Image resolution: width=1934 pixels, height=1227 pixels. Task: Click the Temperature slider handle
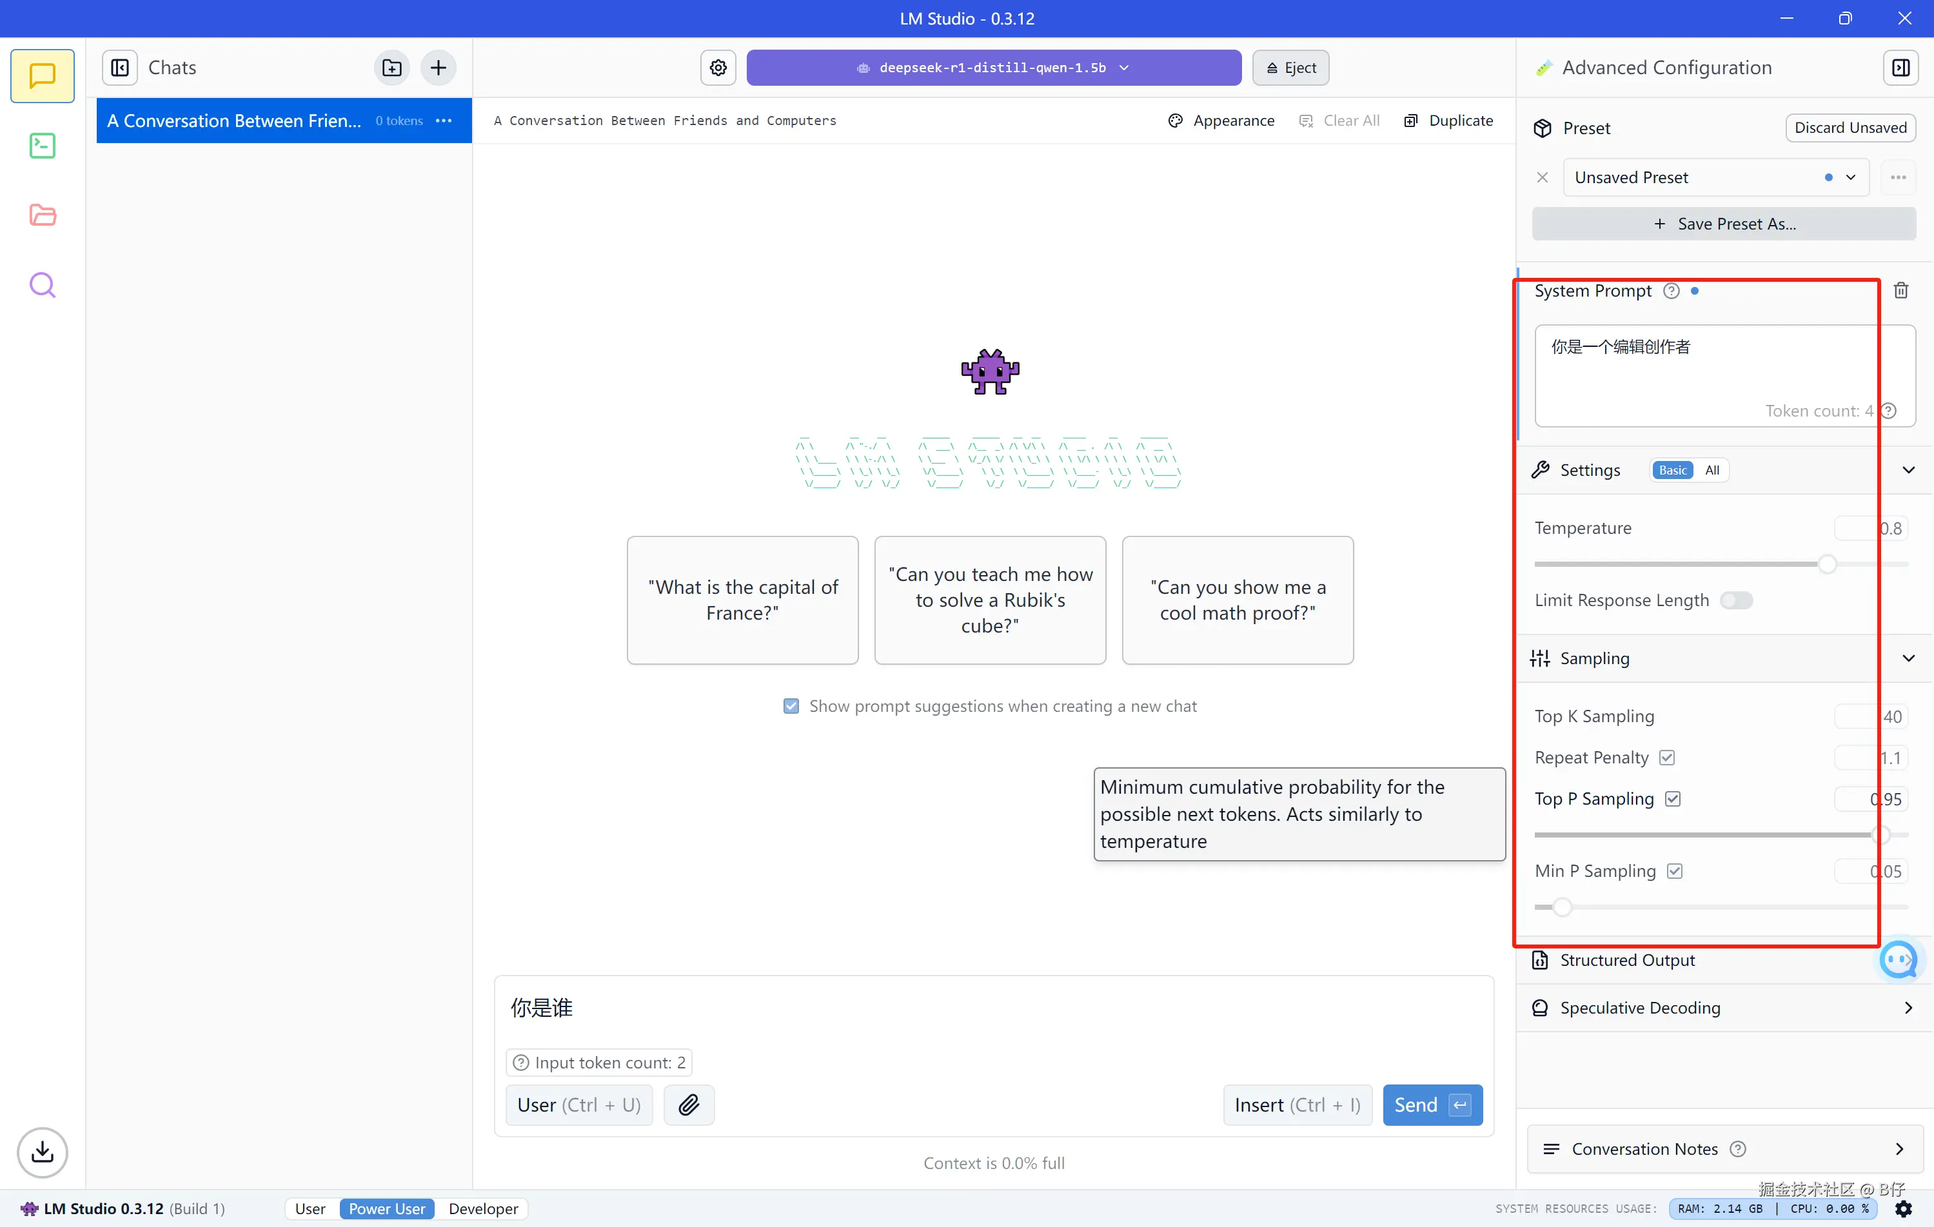(x=1826, y=564)
